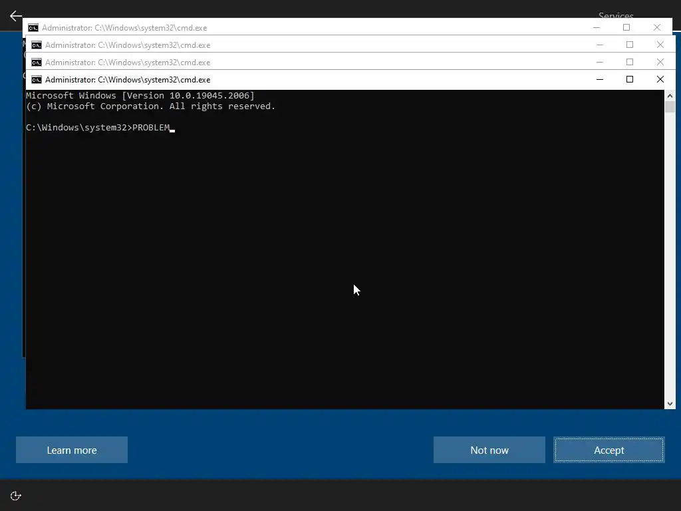
Task: Close the active cmd window
Action: tap(660, 80)
